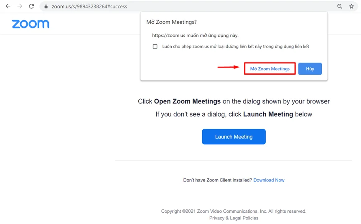Open the Download Now link
This screenshot has width=361, height=224.
point(269,180)
